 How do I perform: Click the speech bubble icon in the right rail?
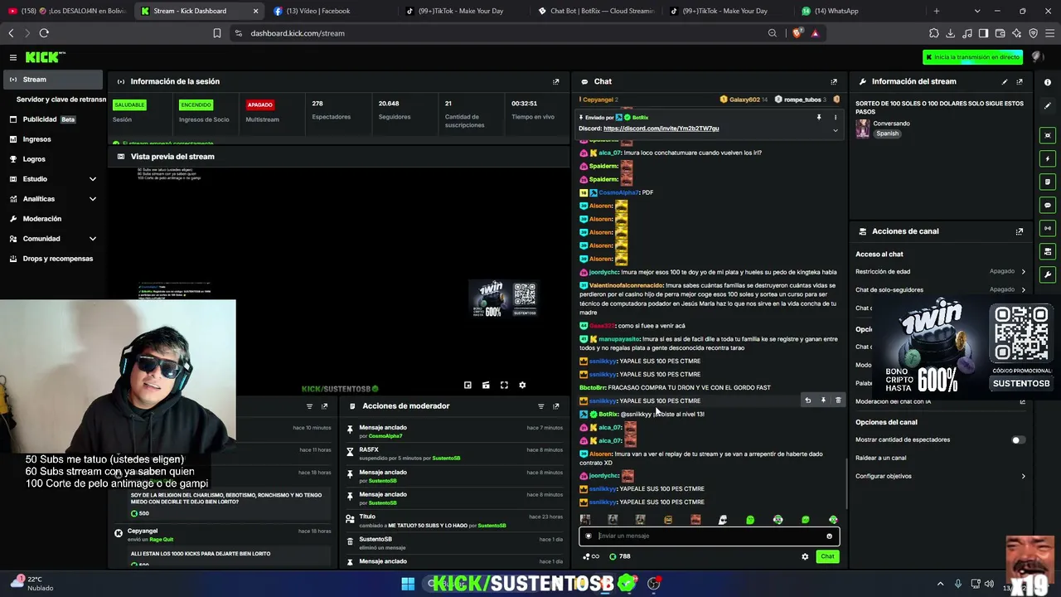click(1048, 205)
